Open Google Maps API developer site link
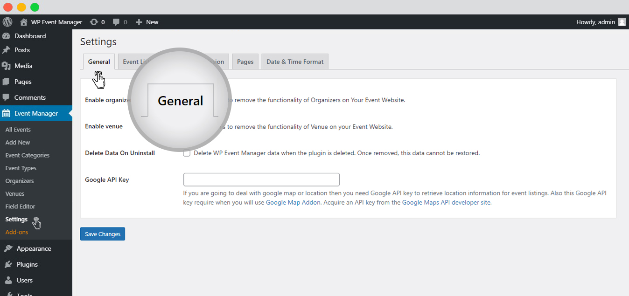 [x=446, y=202]
